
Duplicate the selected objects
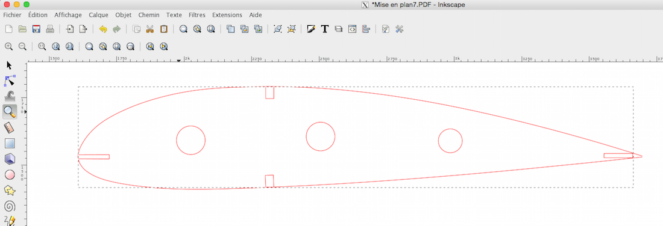tap(230, 29)
